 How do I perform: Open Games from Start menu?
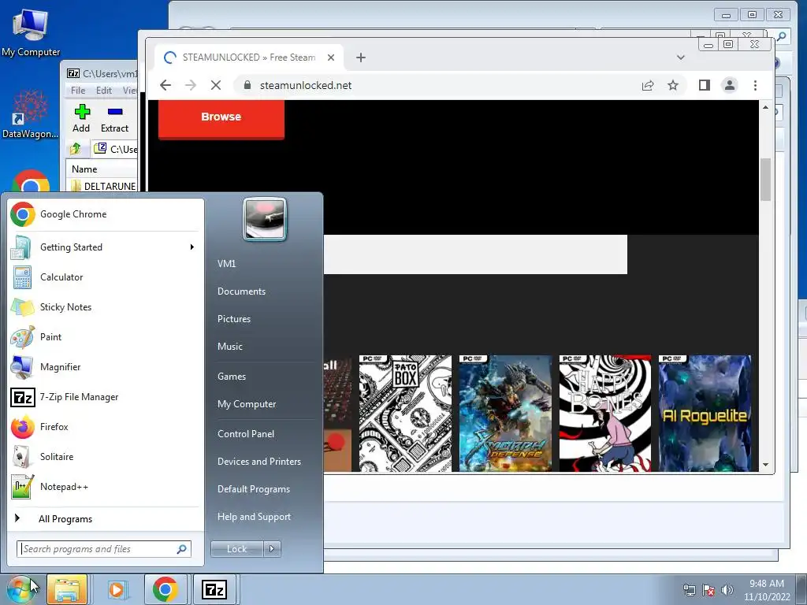(x=232, y=377)
